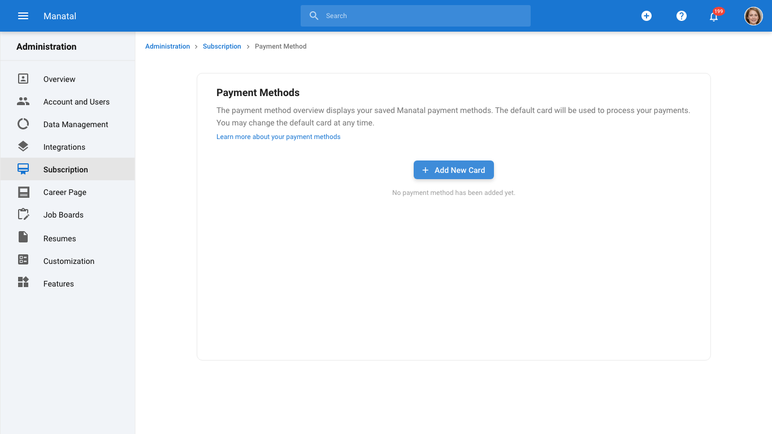Screen dimensions: 772x434
Task: Click Payment Method breadcrumb text
Action: click(280, 46)
